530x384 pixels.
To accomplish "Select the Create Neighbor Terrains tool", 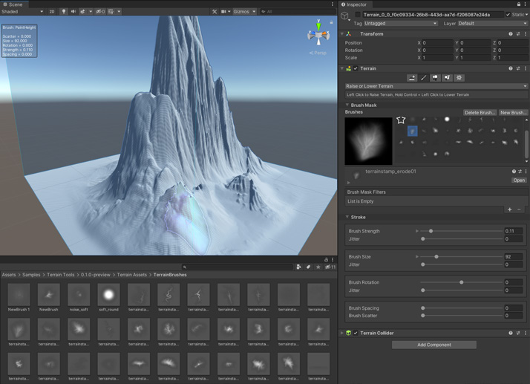I will point(412,78).
